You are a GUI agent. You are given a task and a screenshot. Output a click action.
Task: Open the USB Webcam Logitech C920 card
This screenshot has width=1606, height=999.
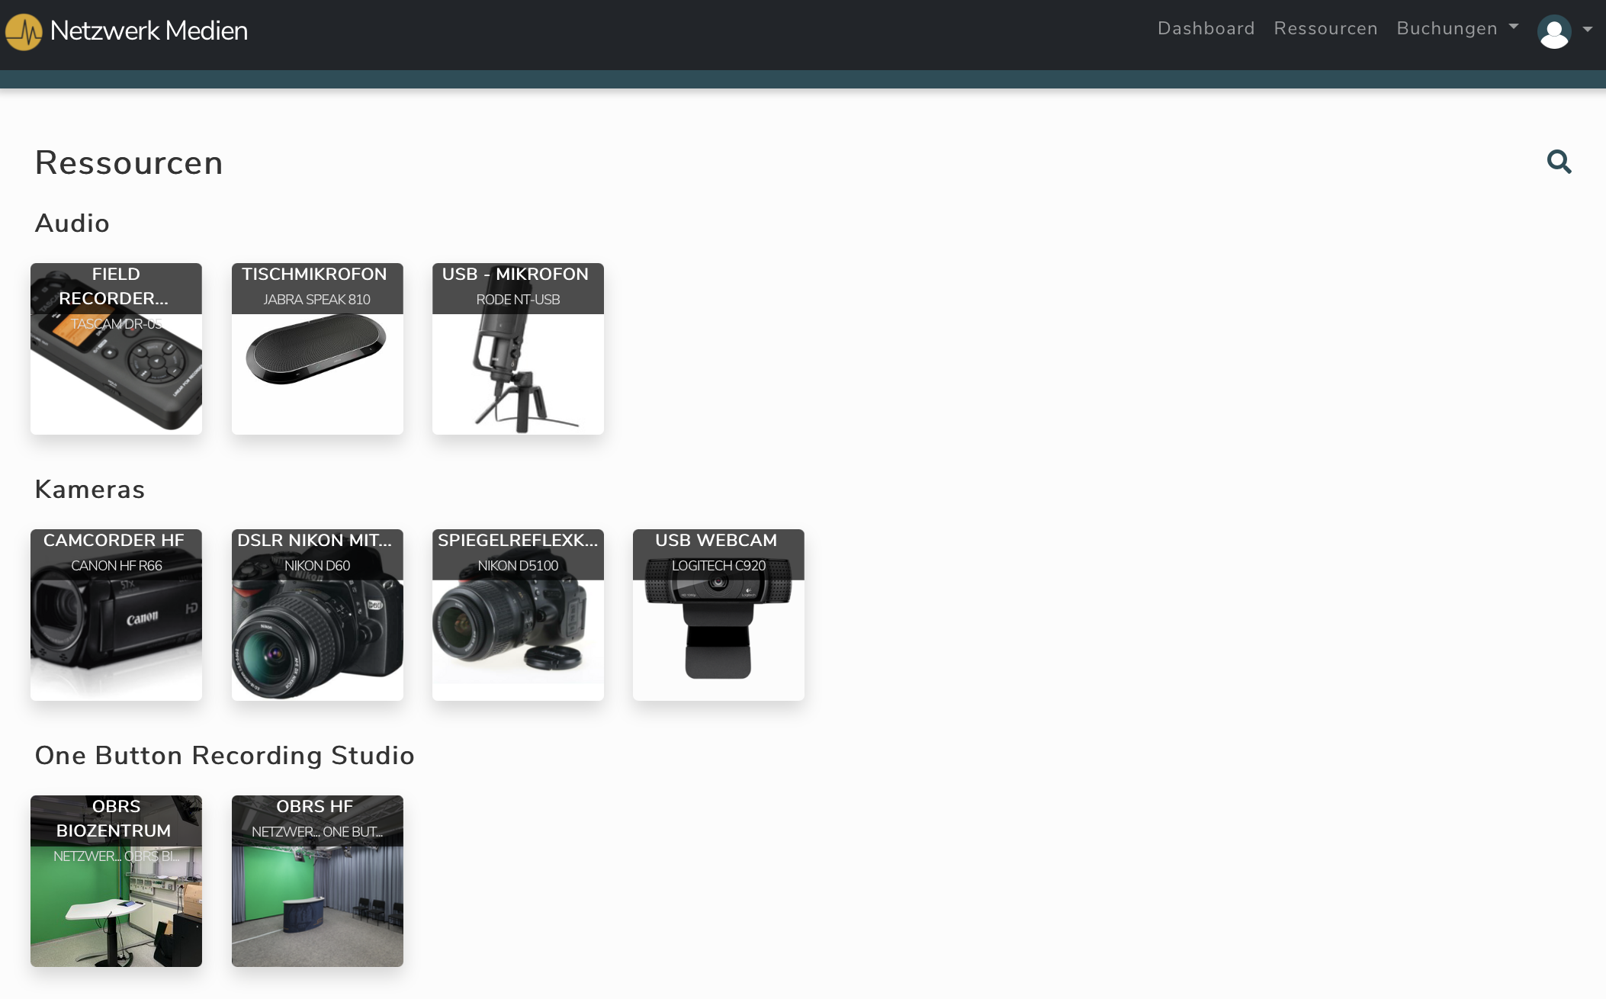pyautogui.click(x=718, y=615)
